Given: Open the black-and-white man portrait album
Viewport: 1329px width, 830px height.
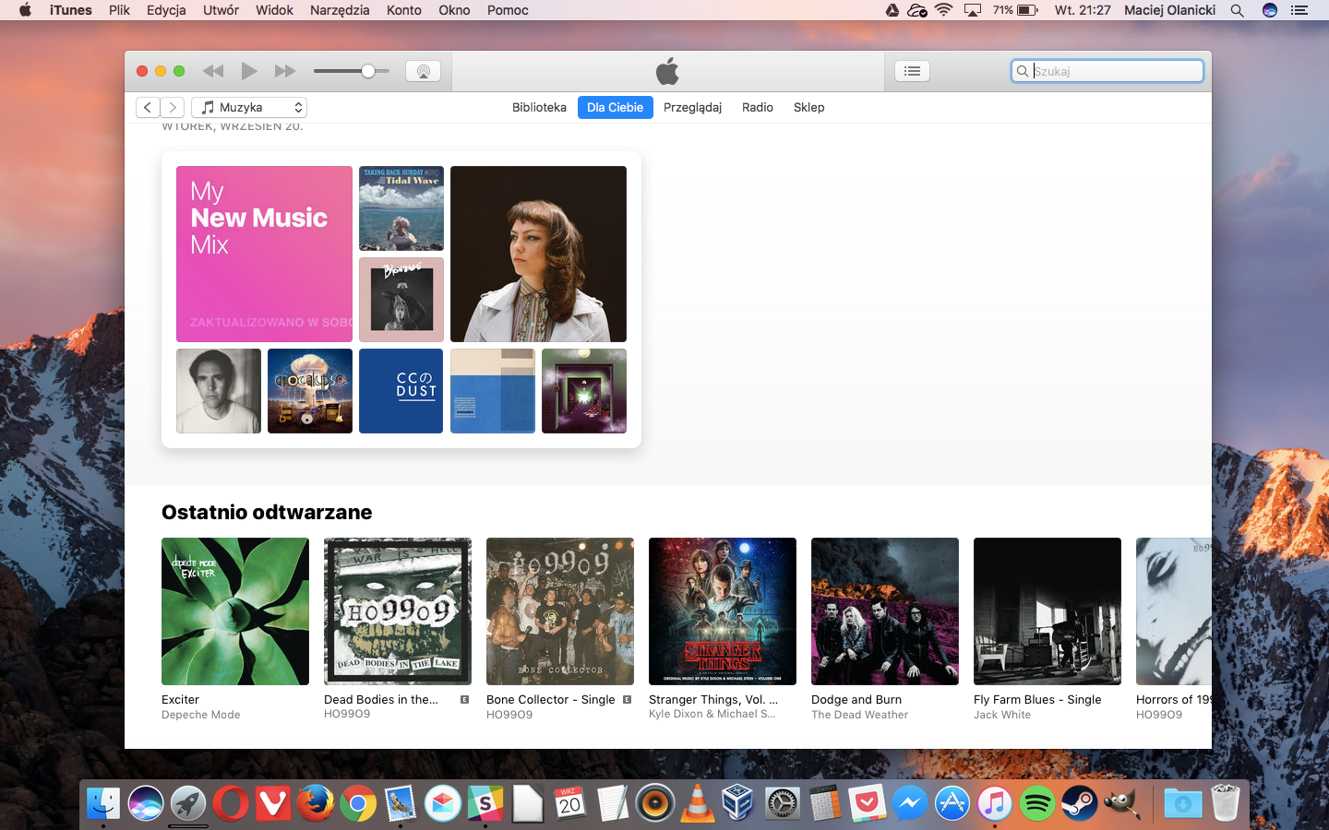Looking at the screenshot, I should tap(219, 391).
